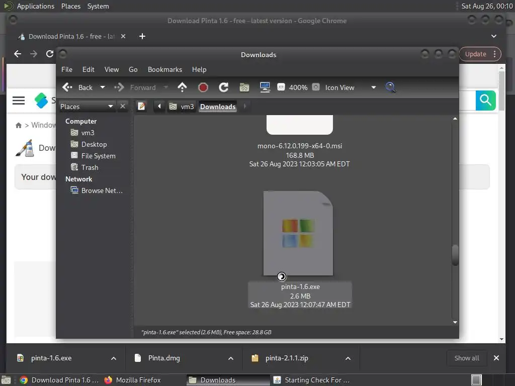Viewport: 515px width, 386px height.
Task: Click the file pane scrollbar up arrow
Action: click(x=455, y=119)
